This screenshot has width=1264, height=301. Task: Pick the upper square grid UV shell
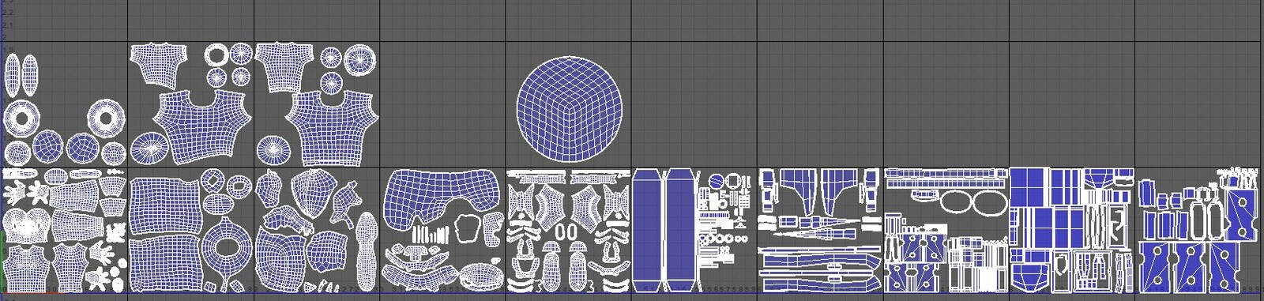click(x=164, y=205)
